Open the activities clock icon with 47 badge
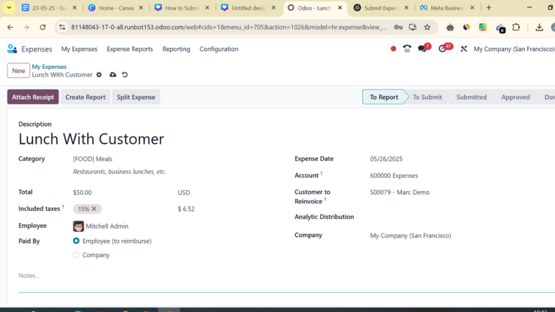 click(x=442, y=49)
